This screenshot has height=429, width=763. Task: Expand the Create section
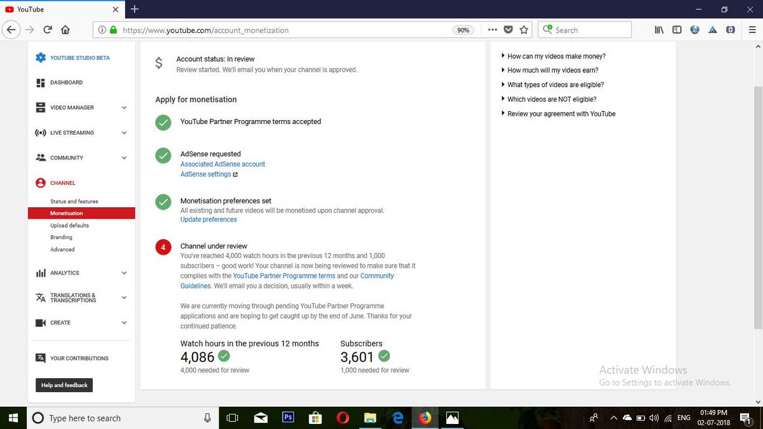(124, 323)
